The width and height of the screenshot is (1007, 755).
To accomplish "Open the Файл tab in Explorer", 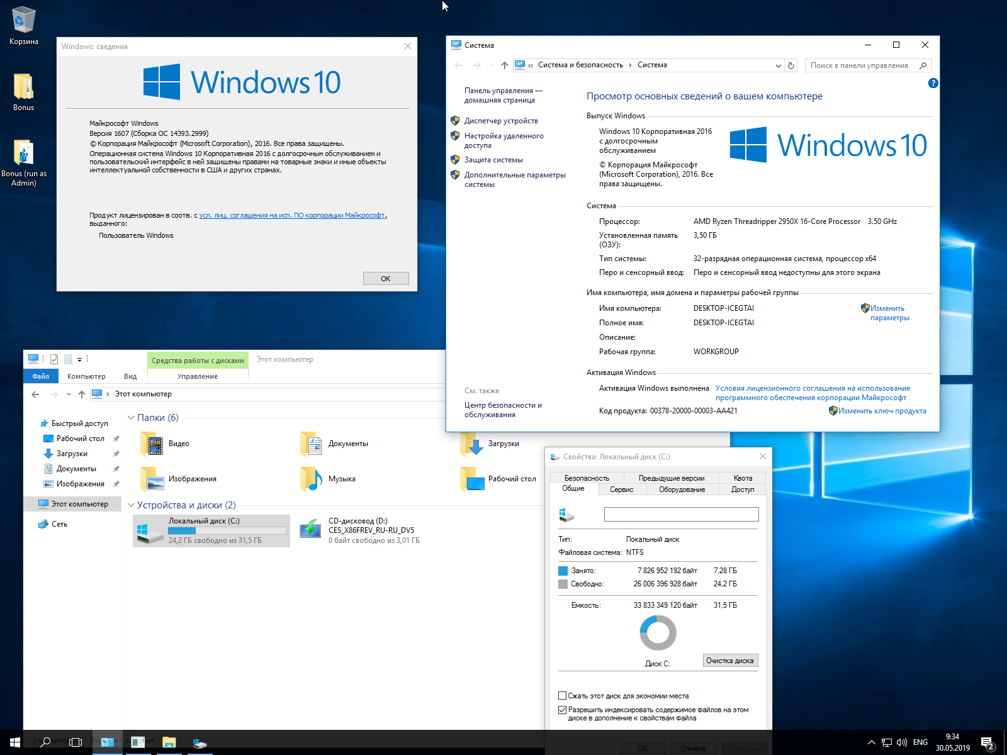I will 41,376.
